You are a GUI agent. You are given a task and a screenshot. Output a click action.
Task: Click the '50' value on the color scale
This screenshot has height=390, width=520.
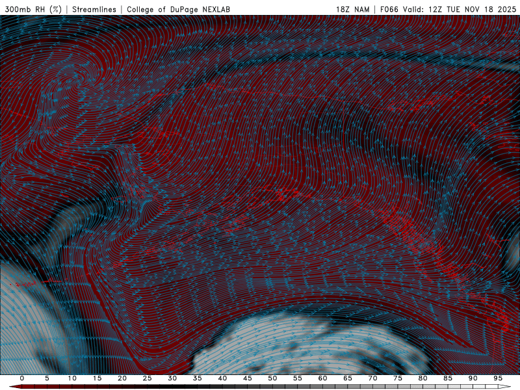coord(272,378)
